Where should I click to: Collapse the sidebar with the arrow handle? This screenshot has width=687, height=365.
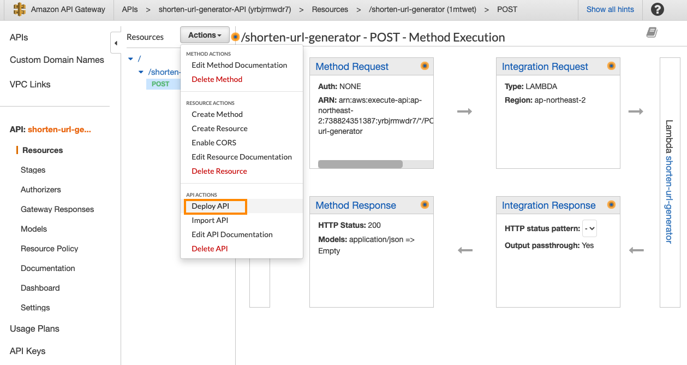click(116, 43)
